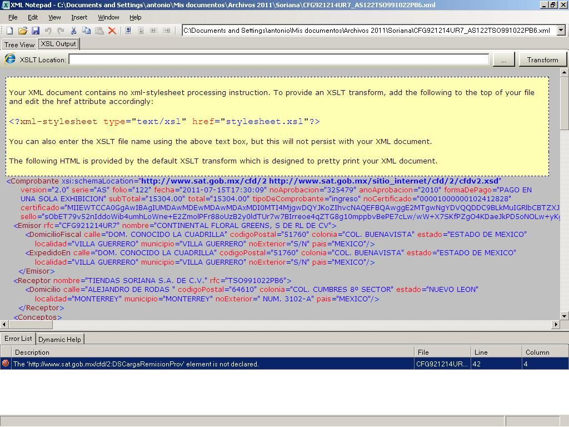This screenshot has height=427, width=569.
Task: Click the Transform button
Action: click(542, 60)
